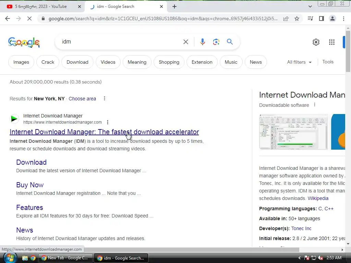
Task: Open the News sitelink under IDM result
Action: pyautogui.click(x=25, y=230)
